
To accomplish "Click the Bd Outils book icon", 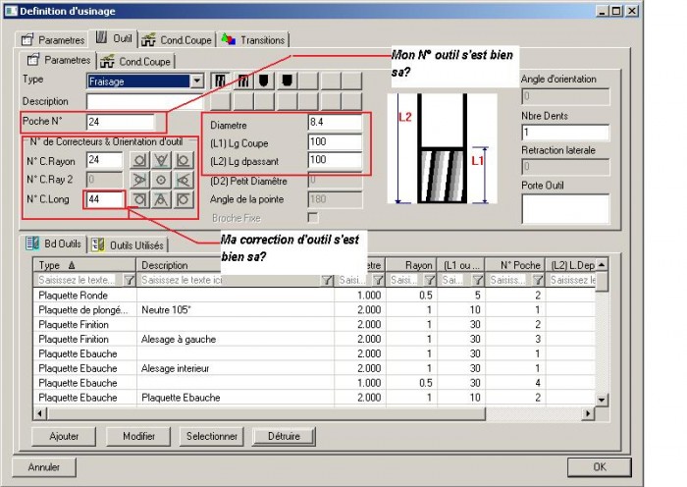I will (x=32, y=243).
